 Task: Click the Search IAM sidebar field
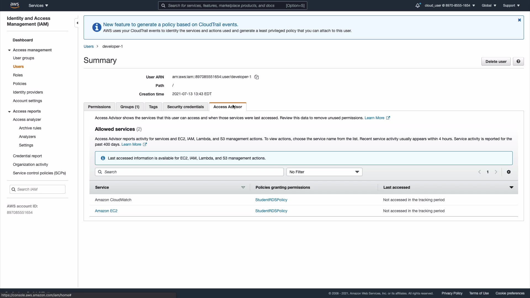tap(38, 189)
